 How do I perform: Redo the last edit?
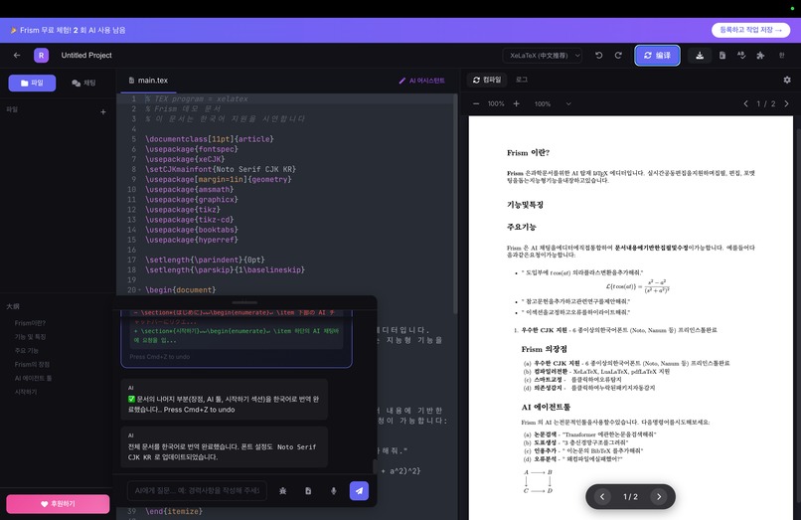[618, 56]
